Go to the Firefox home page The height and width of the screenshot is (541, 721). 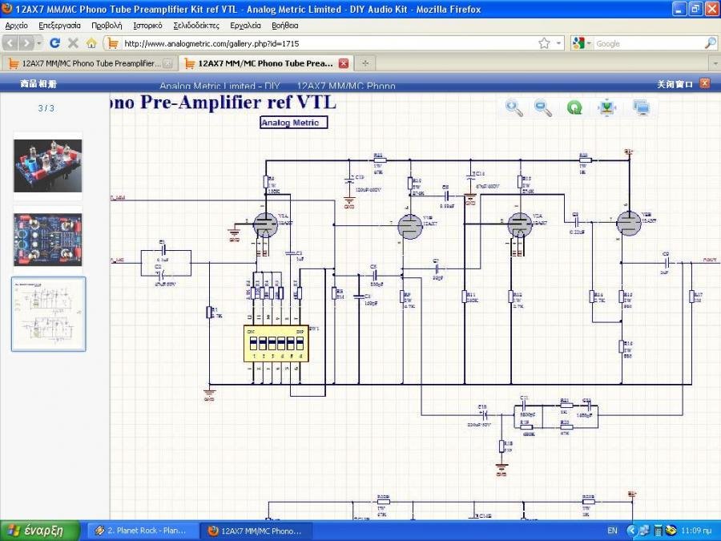[91, 43]
